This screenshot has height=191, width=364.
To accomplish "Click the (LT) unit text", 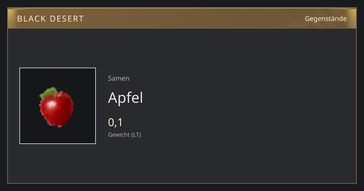I will 136,135.
